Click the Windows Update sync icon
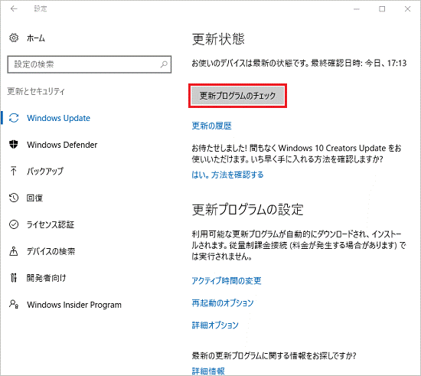The image size is (421, 376). 14,118
